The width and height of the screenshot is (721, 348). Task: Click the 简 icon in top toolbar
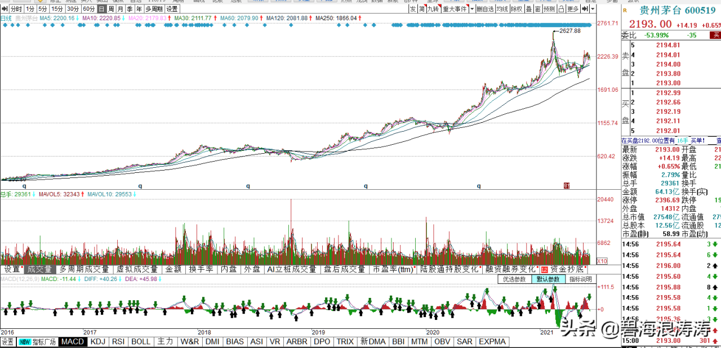[422, 9]
